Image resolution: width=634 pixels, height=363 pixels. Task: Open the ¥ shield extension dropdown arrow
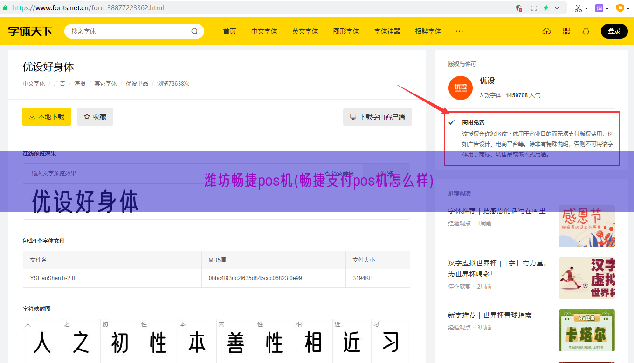[x=628, y=8]
